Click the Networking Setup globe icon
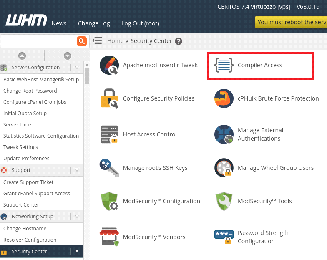The height and width of the screenshot is (260, 327). [x=4, y=216]
